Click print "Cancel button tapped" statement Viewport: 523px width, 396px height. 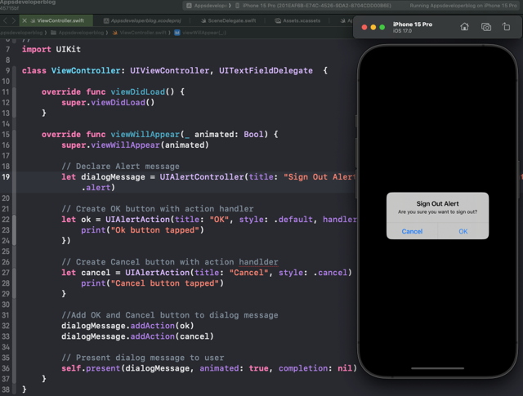click(x=153, y=283)
